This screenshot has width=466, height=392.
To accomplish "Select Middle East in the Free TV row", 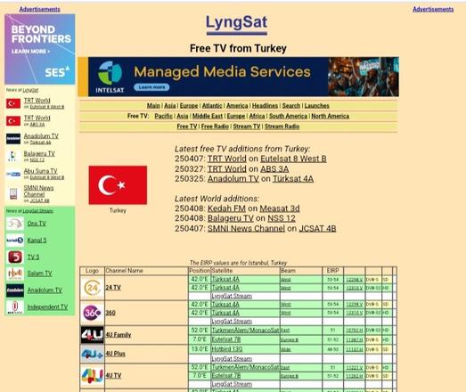I will [x=208, y=116].
